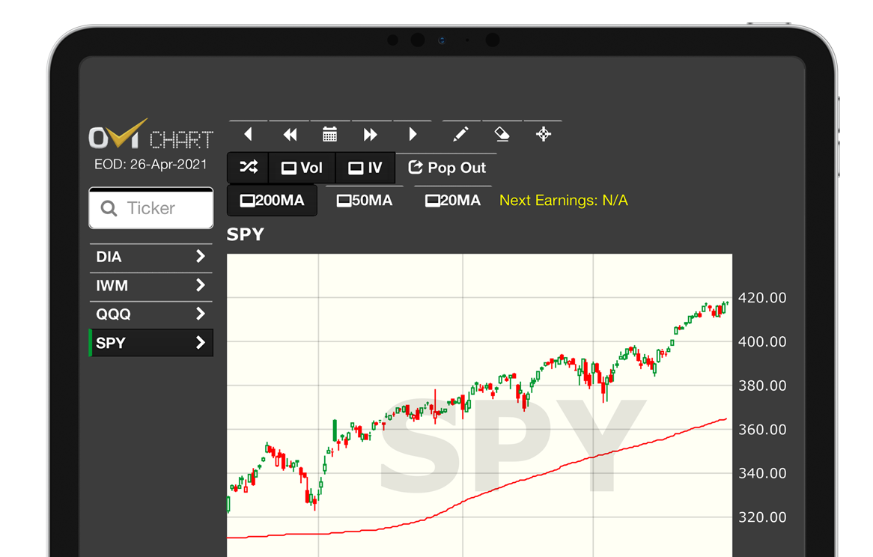This screenshot has width=873, height=557.
Task: Expand the QQQ row chevron
Action: 201,314
